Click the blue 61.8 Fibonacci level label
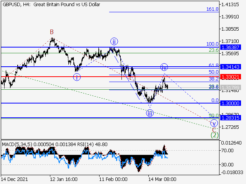246x184 pixels. [x=214, y=65]
